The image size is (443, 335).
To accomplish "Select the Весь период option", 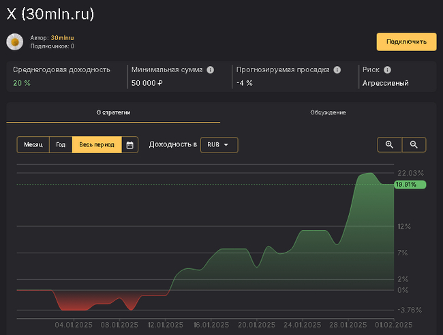I will point(97,145).
